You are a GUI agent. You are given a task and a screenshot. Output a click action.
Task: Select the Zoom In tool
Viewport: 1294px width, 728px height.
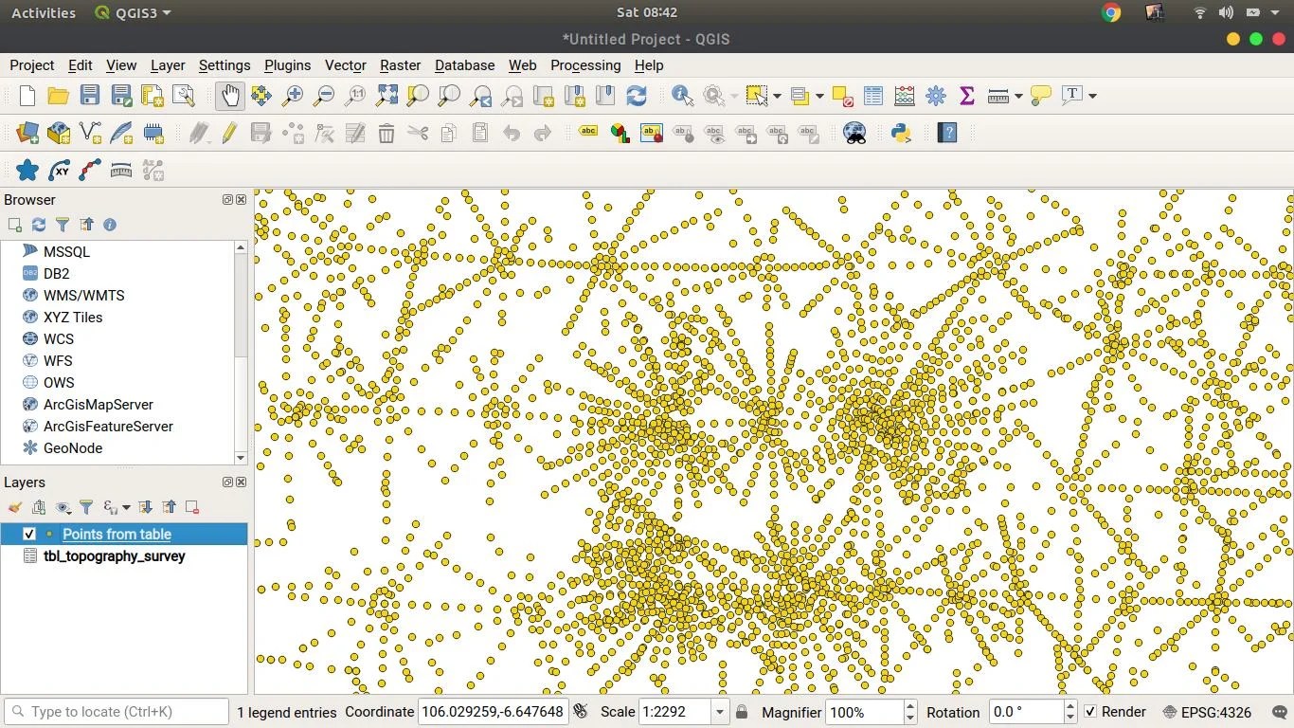(x=293, y=96)
